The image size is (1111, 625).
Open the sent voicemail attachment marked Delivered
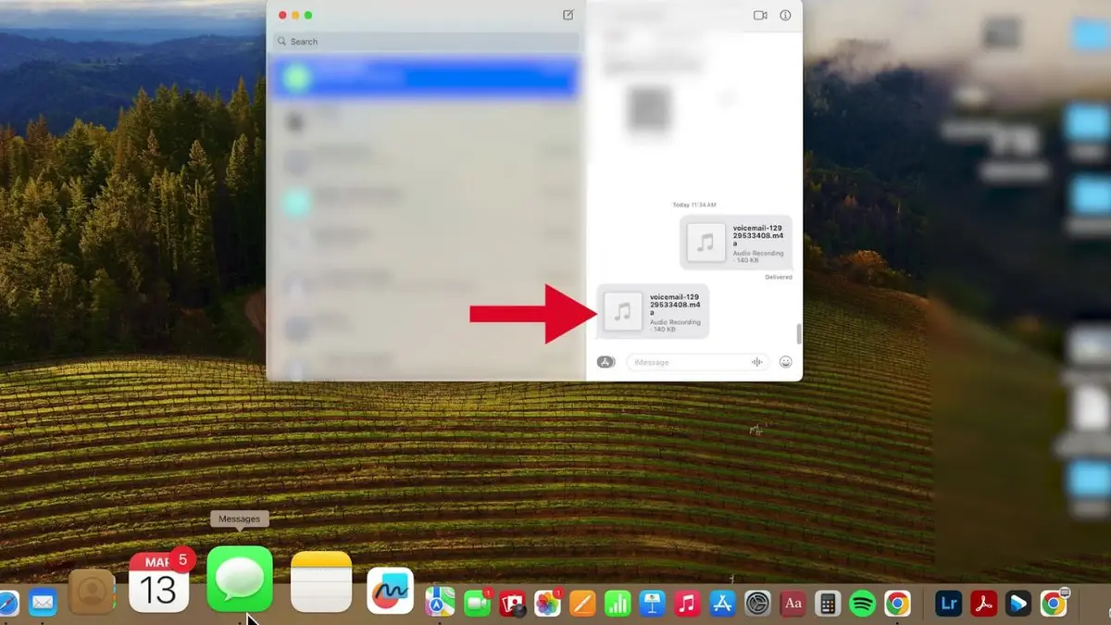pos(736,243)
